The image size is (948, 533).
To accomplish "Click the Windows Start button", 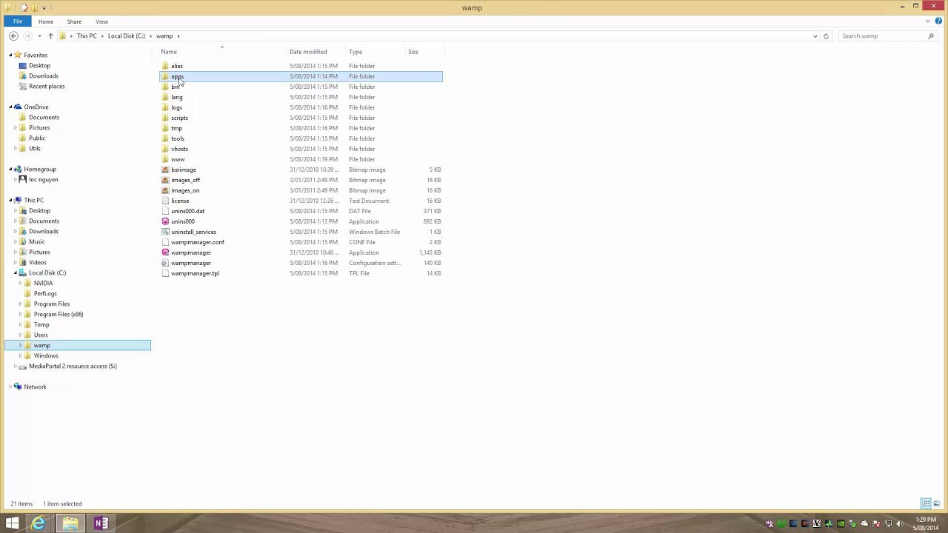I will point(12,523).
